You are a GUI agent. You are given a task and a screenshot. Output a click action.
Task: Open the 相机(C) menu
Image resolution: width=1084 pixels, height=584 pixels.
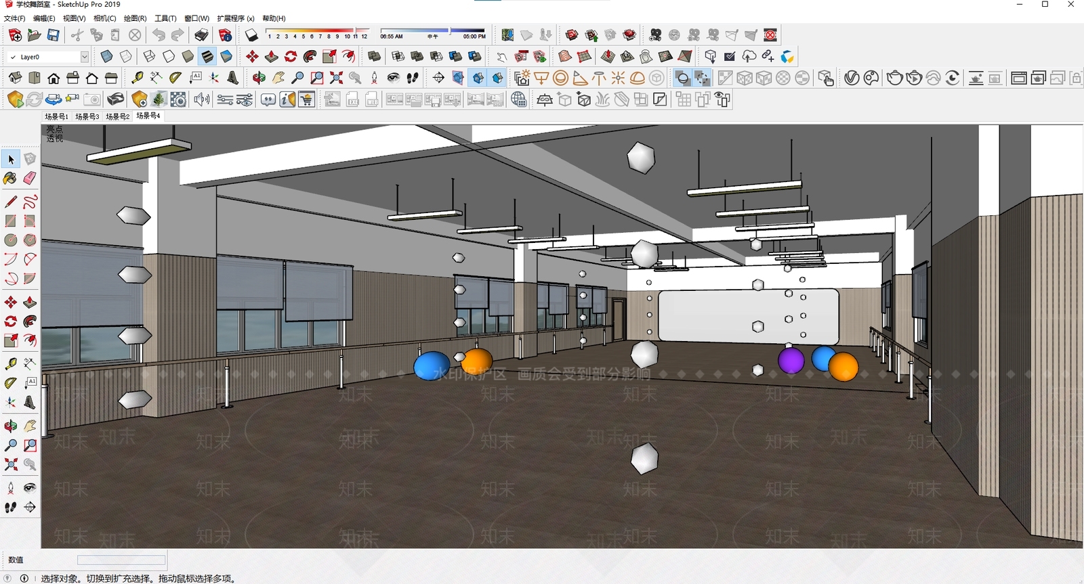104,18
